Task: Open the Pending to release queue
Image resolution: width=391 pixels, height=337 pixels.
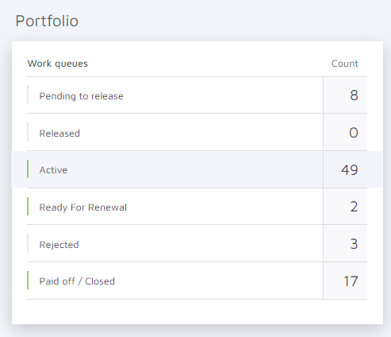Action: click(x=197, y=95)
